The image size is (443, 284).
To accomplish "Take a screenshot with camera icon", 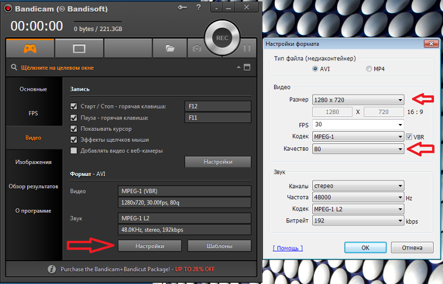I will (x=197, y=49).
